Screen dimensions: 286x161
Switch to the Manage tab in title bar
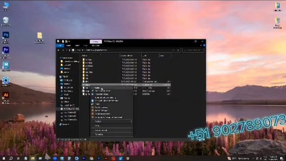96,42
